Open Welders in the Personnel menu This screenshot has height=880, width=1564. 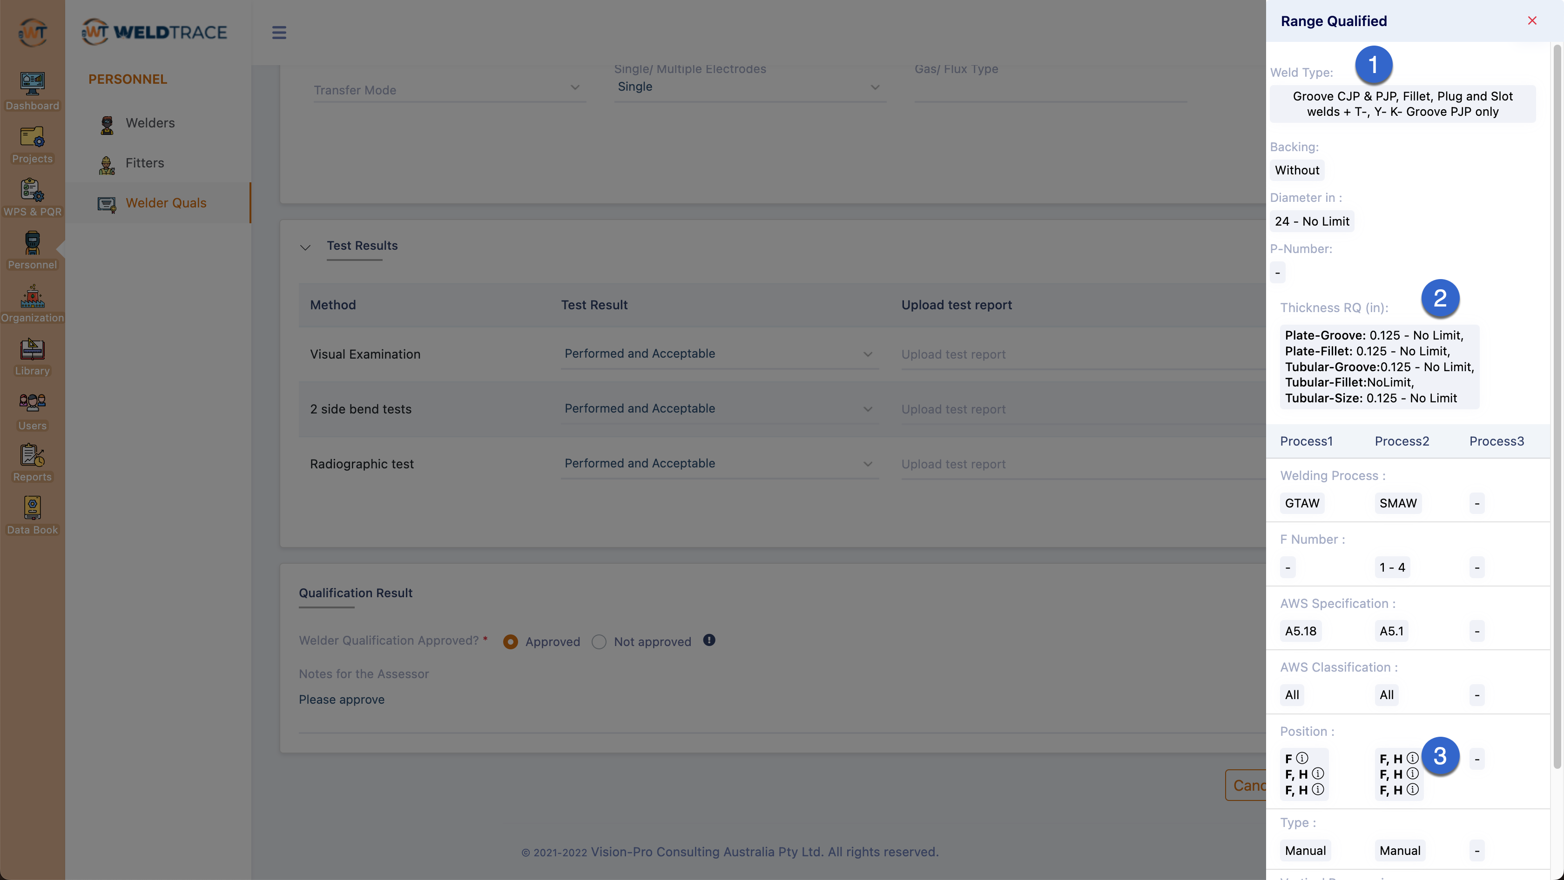pos(150,123)
